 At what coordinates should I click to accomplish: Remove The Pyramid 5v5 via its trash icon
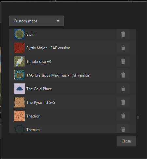(123, 102)
